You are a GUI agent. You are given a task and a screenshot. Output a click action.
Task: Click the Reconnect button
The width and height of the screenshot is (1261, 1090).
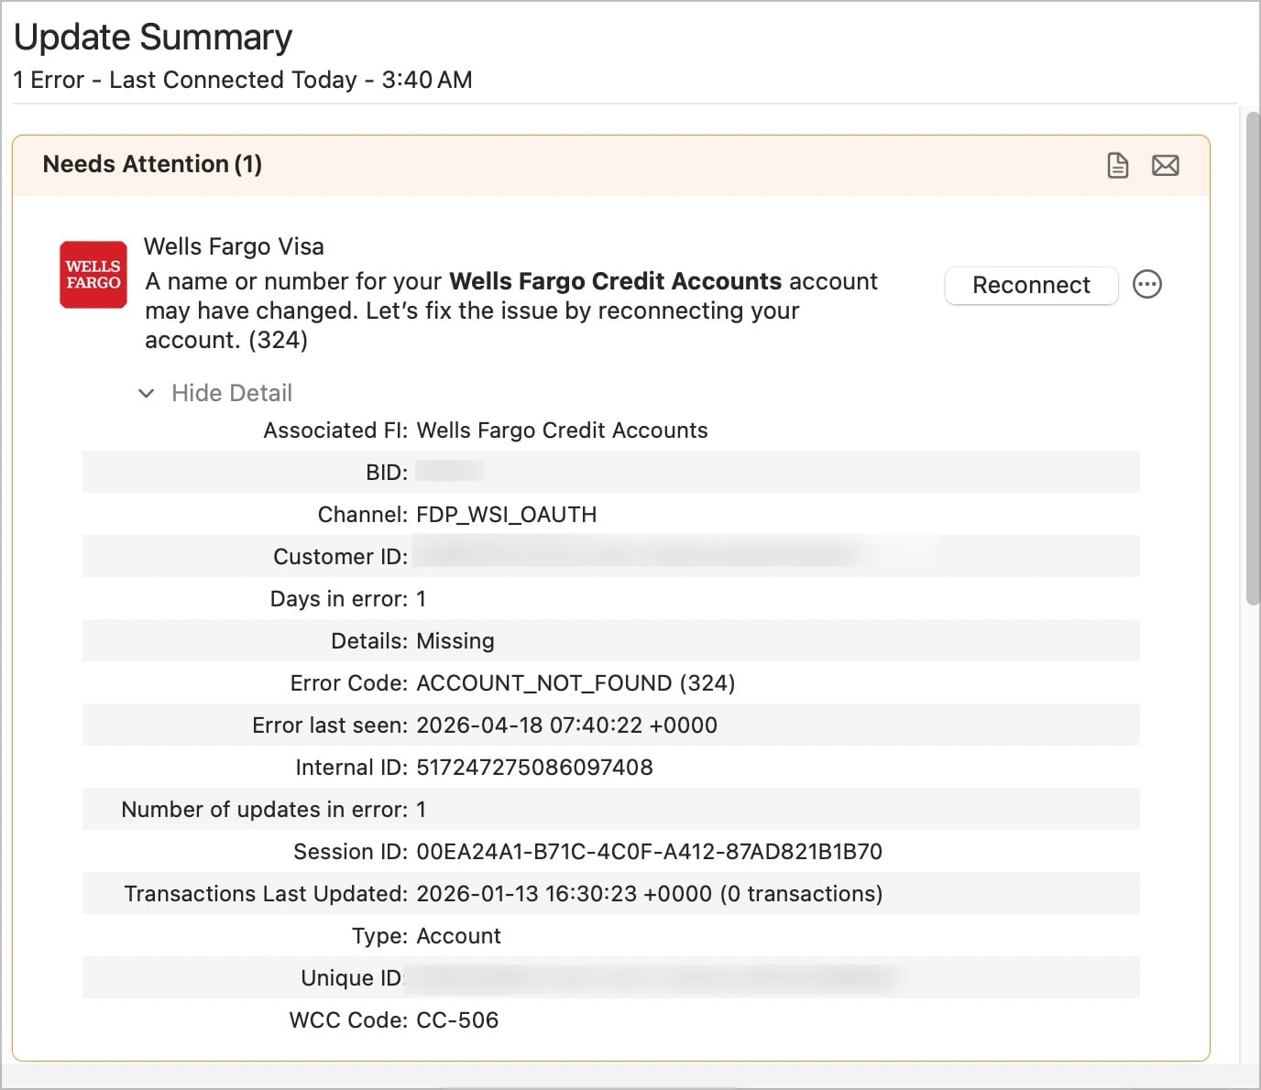(1031, 285)
